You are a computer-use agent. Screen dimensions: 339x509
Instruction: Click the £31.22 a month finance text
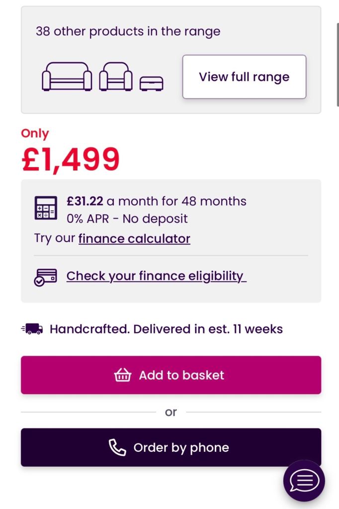157,201
